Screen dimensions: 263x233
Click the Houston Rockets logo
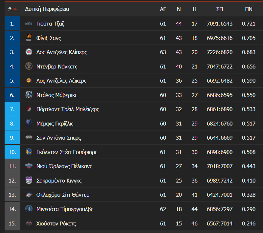[29, 223]
